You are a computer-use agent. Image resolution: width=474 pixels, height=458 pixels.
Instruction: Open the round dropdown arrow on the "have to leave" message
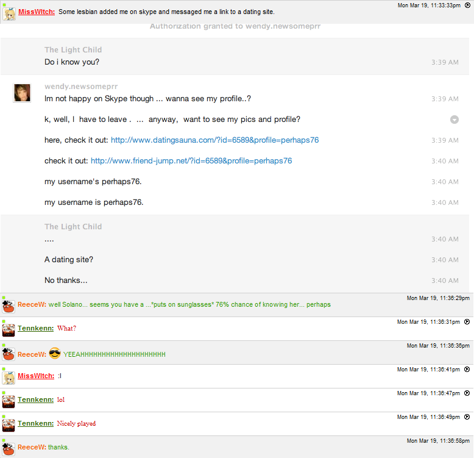tap(455, 120)
